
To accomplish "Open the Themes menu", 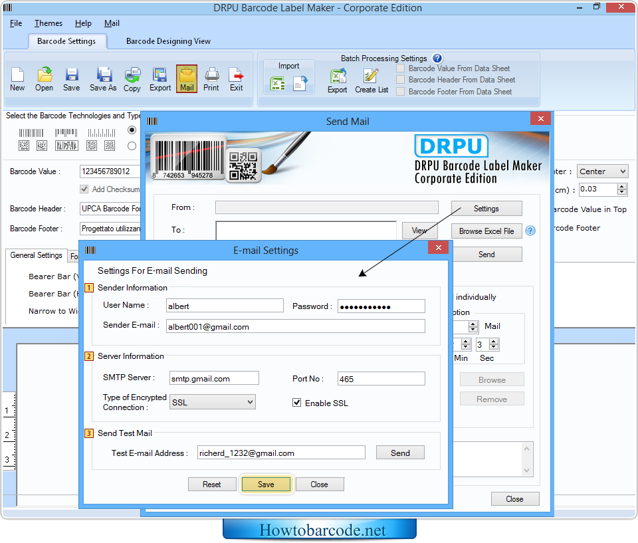I will coord(49,23).
